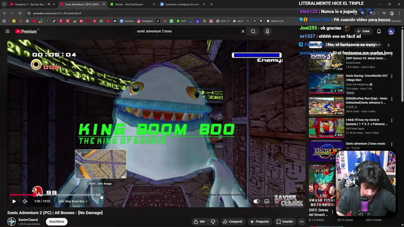The height and width of the screenshot is (227, 404).
Task: Open options for GBA Rooftop Run video
Action: [x=392, y=99]
